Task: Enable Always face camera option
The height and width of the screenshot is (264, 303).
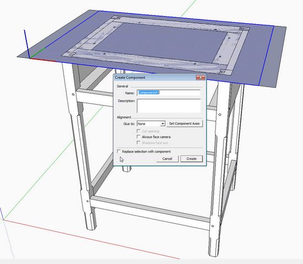Action: tap(138, 137)
